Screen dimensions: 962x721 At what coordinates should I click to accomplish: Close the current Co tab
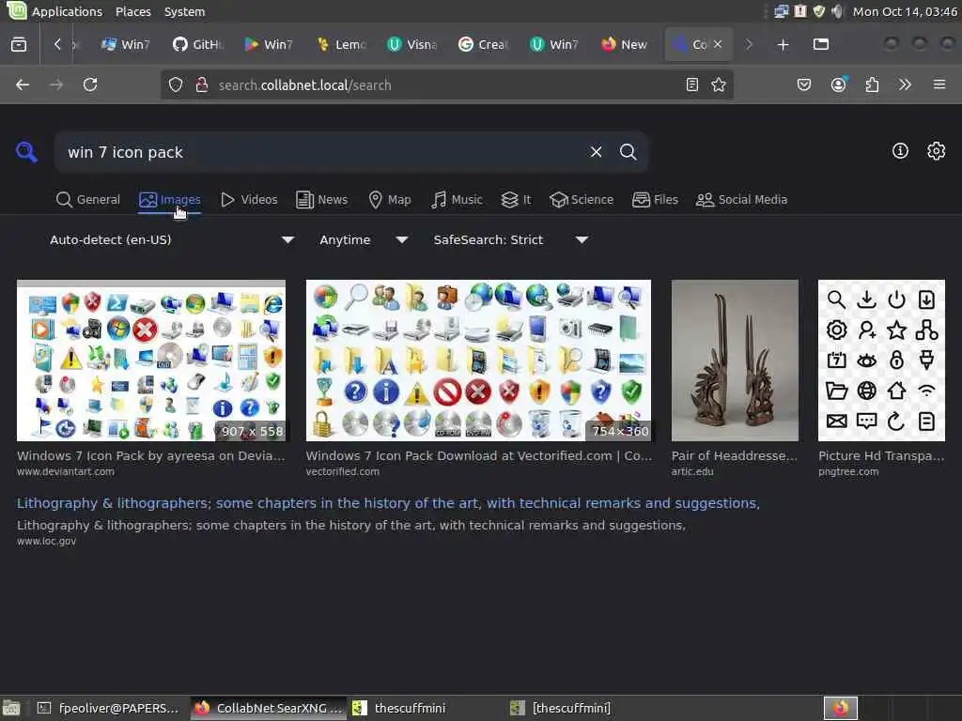pos(718,44)
